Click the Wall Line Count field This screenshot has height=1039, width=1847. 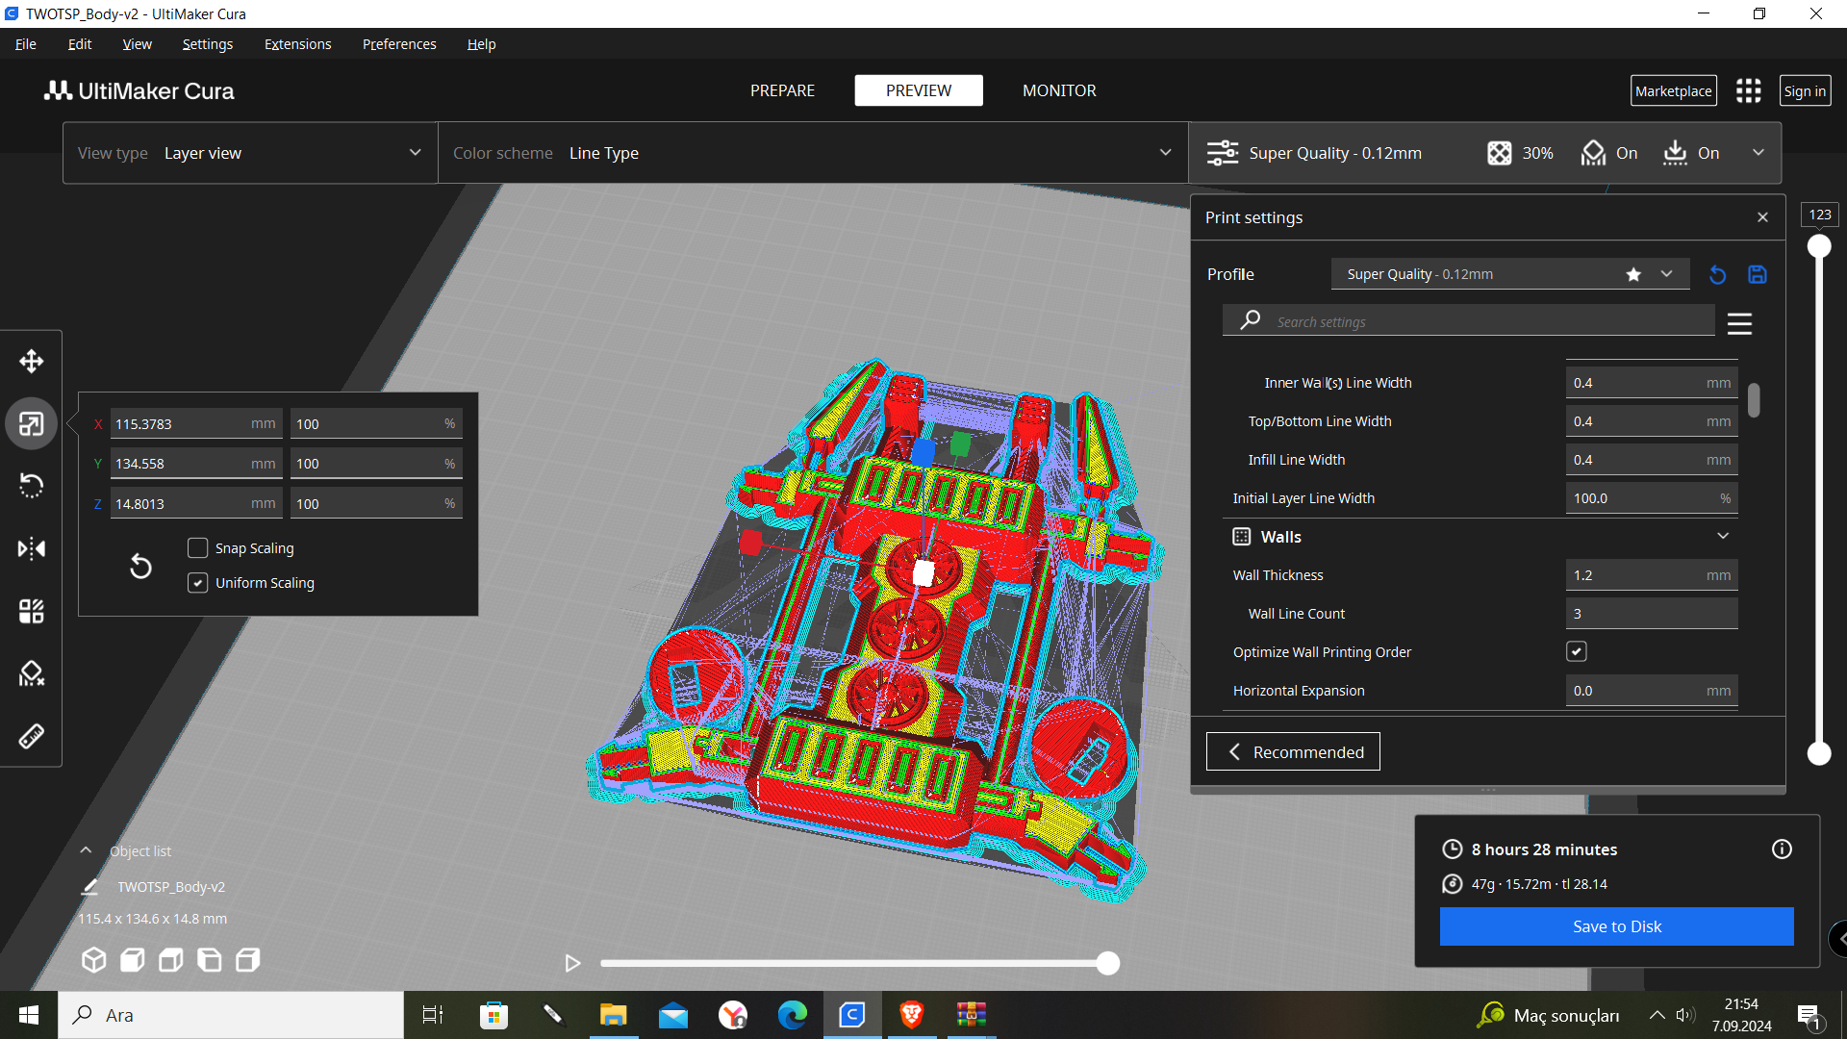1652,614
